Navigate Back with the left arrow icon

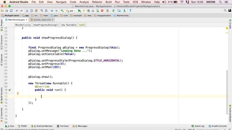pos(52,11)
